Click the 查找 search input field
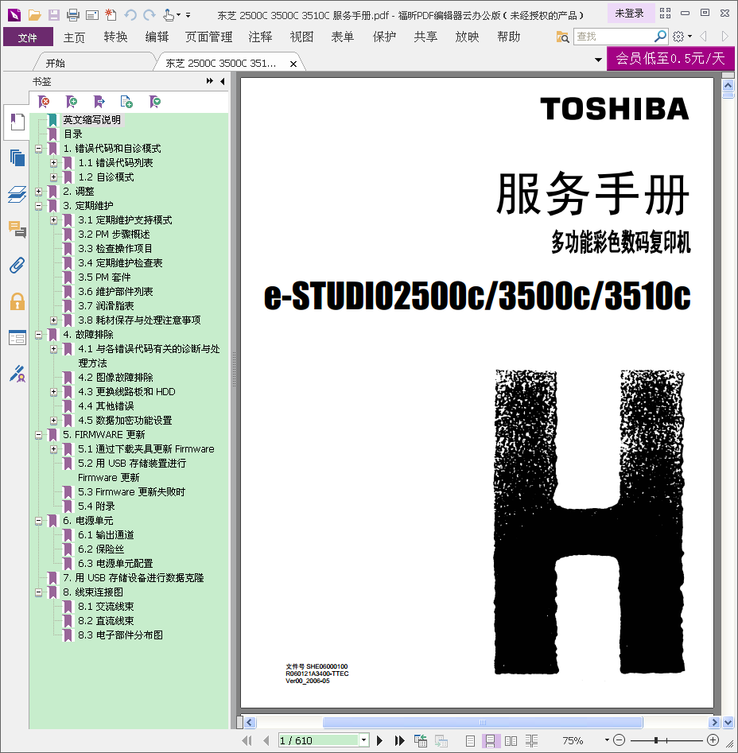Image resolution: width=738 pixels, height=753 pixels. click(613, 36)
